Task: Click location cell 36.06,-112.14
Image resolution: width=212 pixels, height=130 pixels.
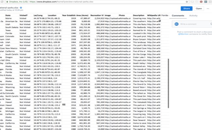Action: click(x=54, y=84)
